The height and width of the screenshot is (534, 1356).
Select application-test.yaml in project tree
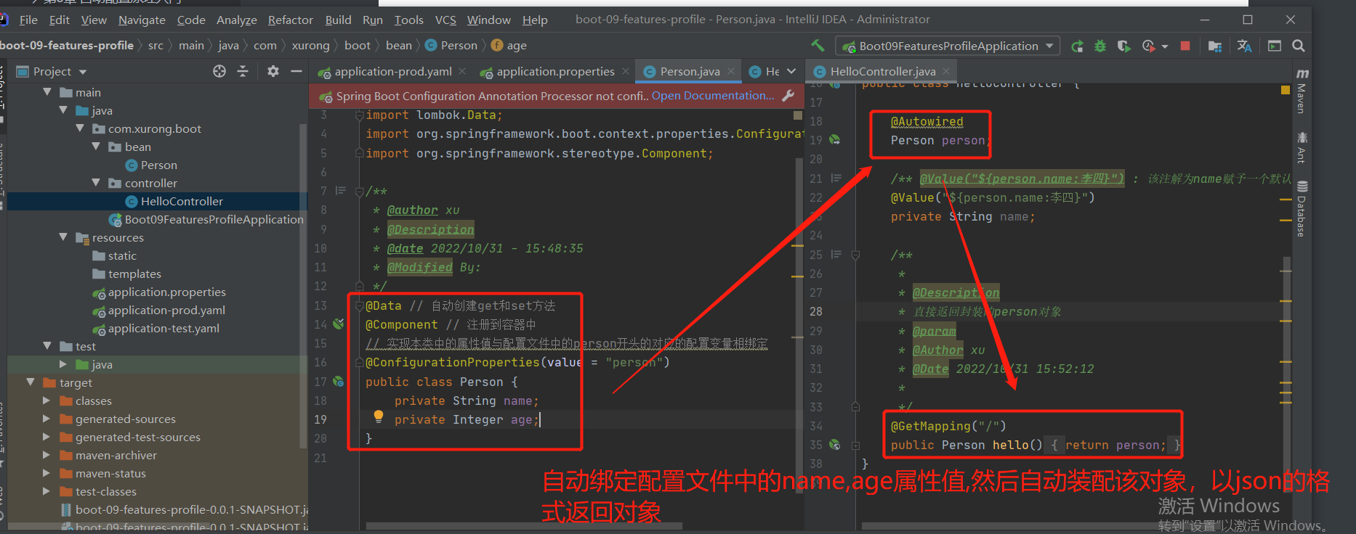[x=164, y=328]
